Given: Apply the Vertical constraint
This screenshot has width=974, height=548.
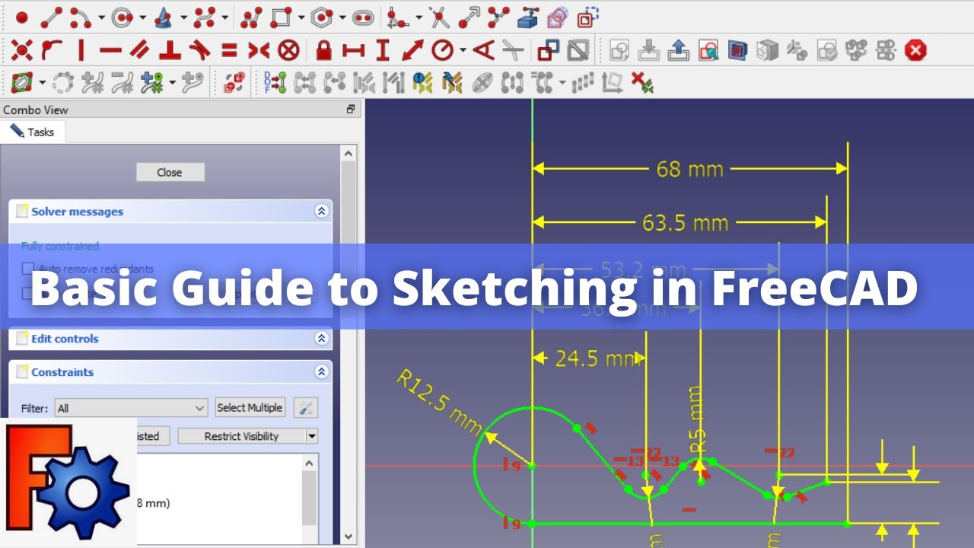Looking at the screenshot, I should coord(81,51).
